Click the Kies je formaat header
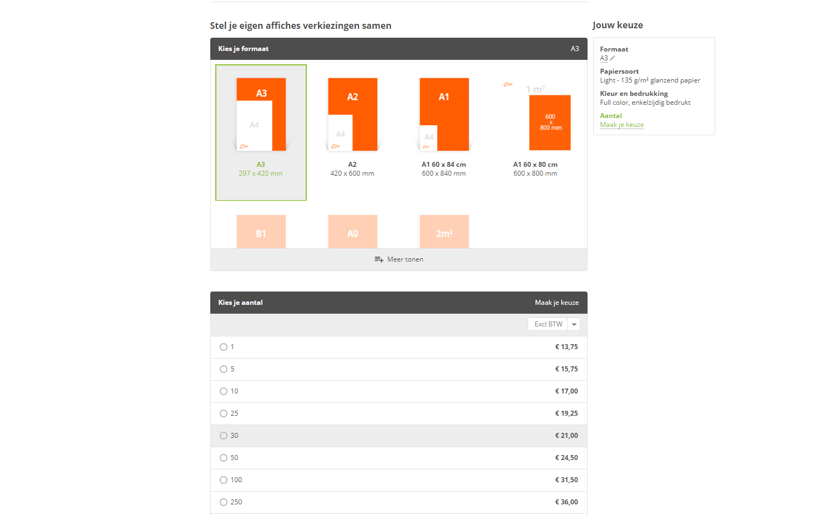 tap(399, 49)
